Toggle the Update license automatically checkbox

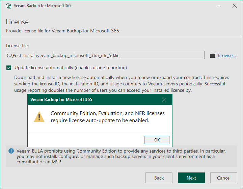click(x=9, y=67)
